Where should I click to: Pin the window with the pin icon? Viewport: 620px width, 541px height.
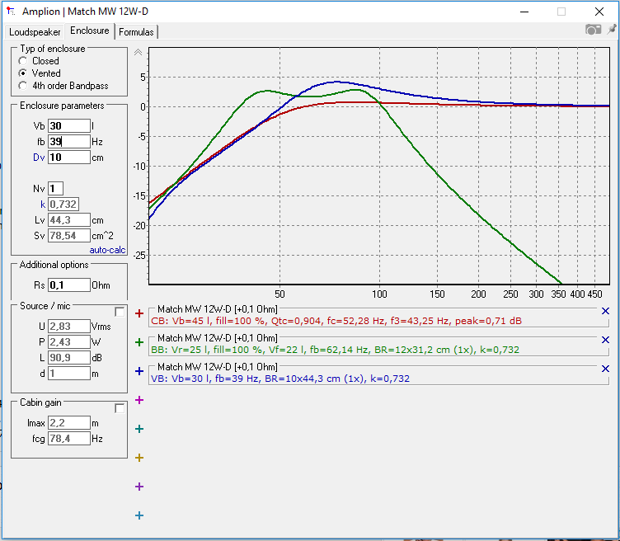coord(612,29)
